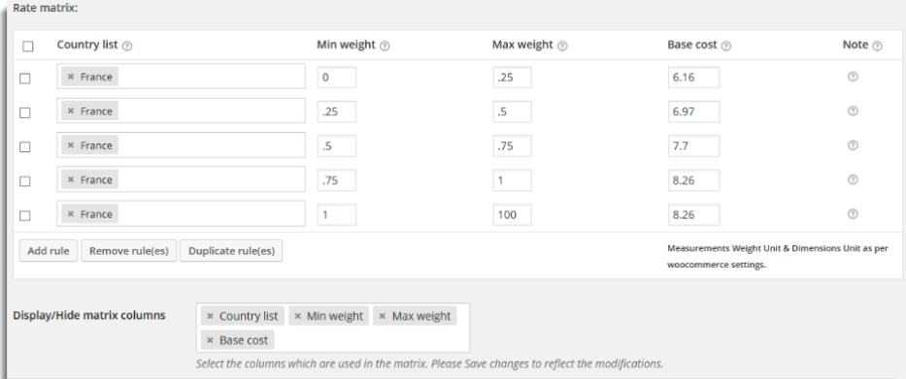Toggle the select-all checkbox in header
Image resolution: width=906 pixels, height=379 pixels.
(28, 47)
